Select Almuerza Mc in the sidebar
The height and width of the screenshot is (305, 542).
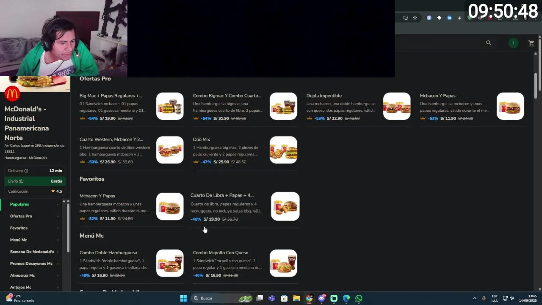pos(22,275)
